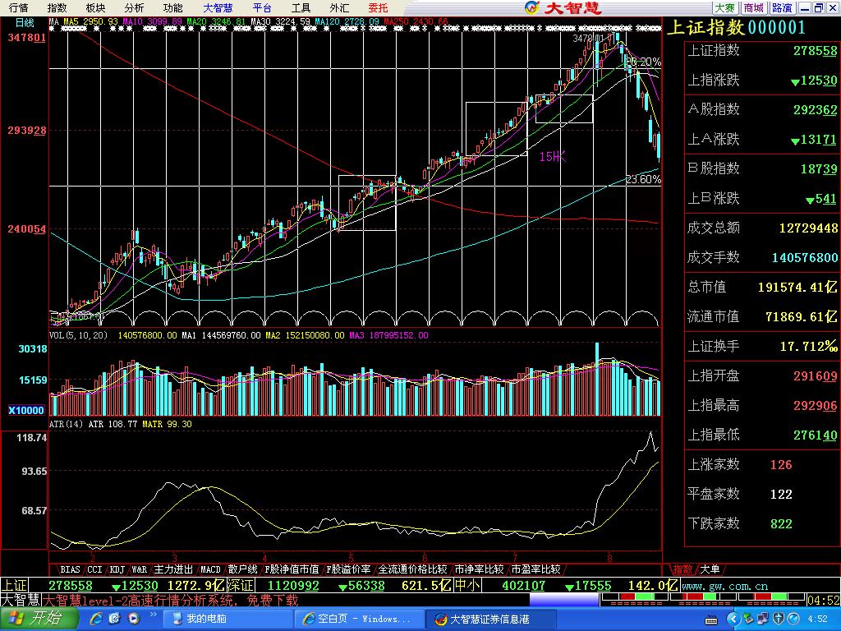Click the 路演 button
The height and width of the screenshot is (631, 841).
coord(783,8)
